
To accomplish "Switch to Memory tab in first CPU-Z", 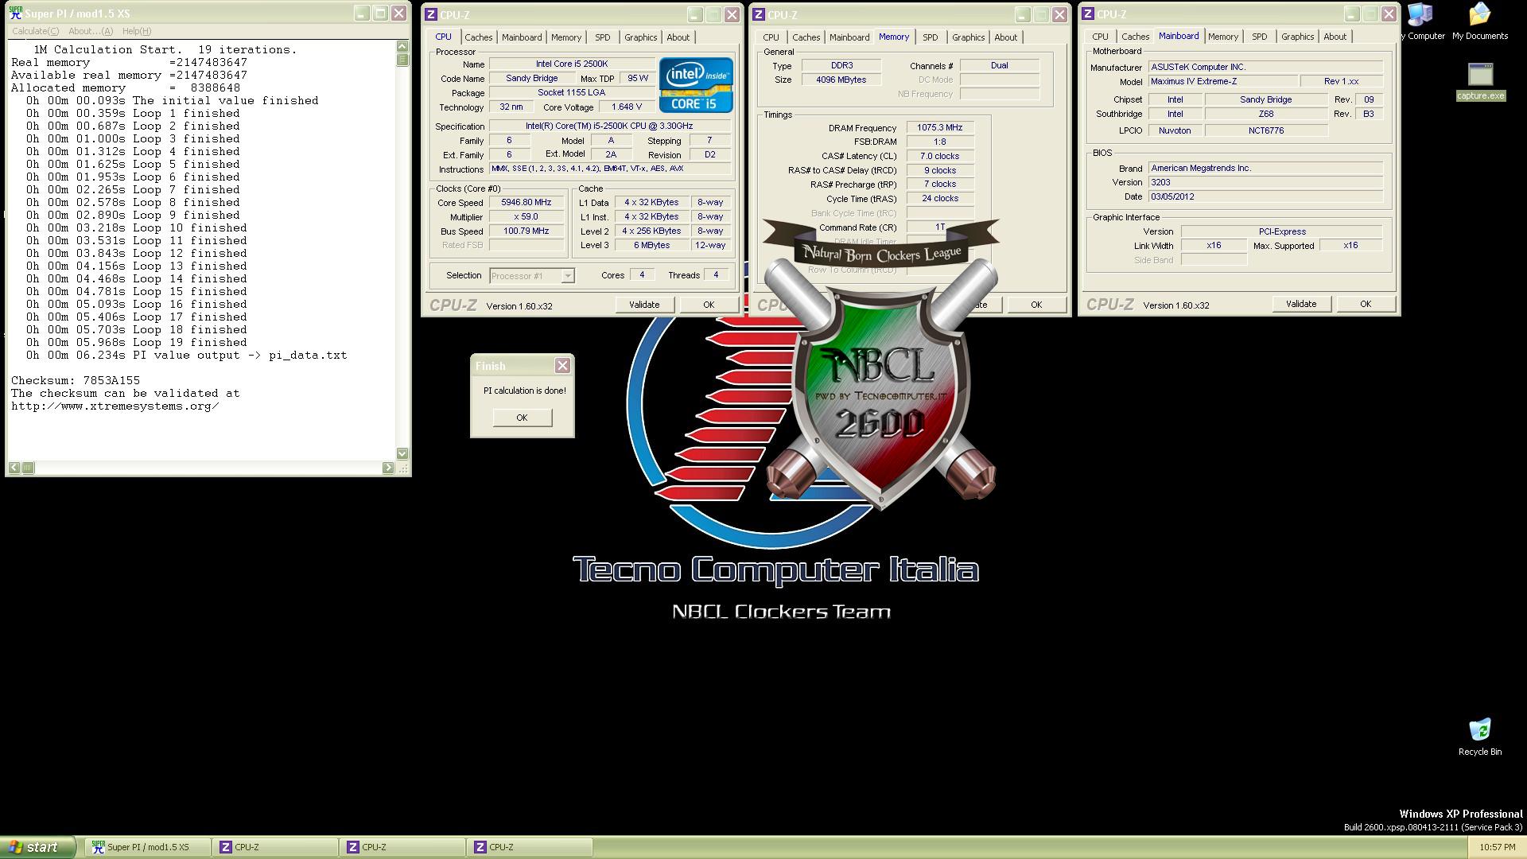I will click(x=566, y=37).
